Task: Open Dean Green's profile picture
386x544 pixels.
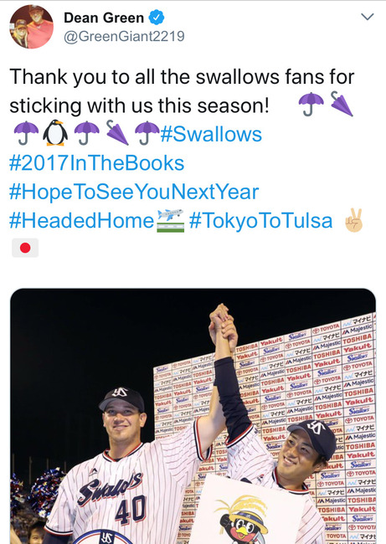Action: [x=31, y=27]
